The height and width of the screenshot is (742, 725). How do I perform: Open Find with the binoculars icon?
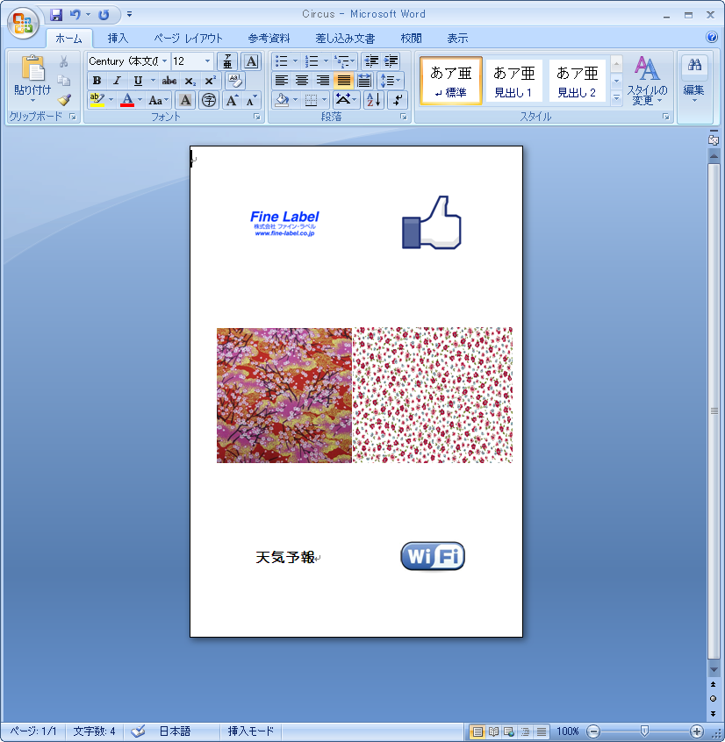[694, 65]
